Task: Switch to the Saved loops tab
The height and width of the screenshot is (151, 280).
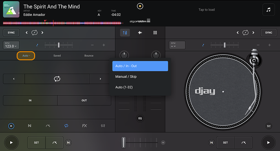Action: pos(57,56)
